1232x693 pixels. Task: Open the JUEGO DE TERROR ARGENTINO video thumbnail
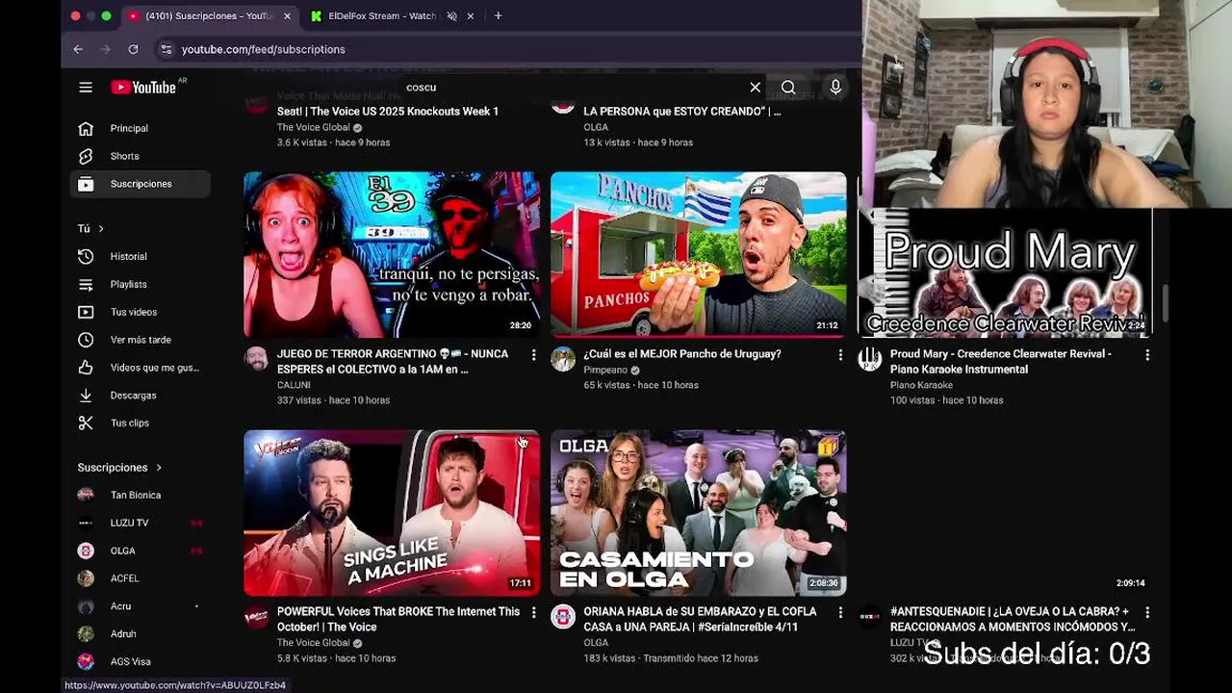tap(392, 254)
